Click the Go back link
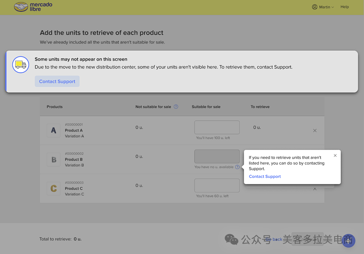The height and width of the screenshot is (254, 364). 274,239
